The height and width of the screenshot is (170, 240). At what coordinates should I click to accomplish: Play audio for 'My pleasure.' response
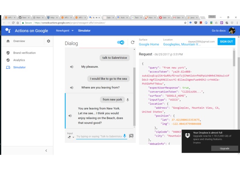(x=71, y=67)
